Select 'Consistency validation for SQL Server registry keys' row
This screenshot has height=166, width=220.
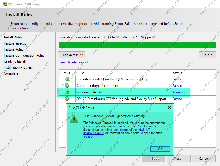pos(138,79)
